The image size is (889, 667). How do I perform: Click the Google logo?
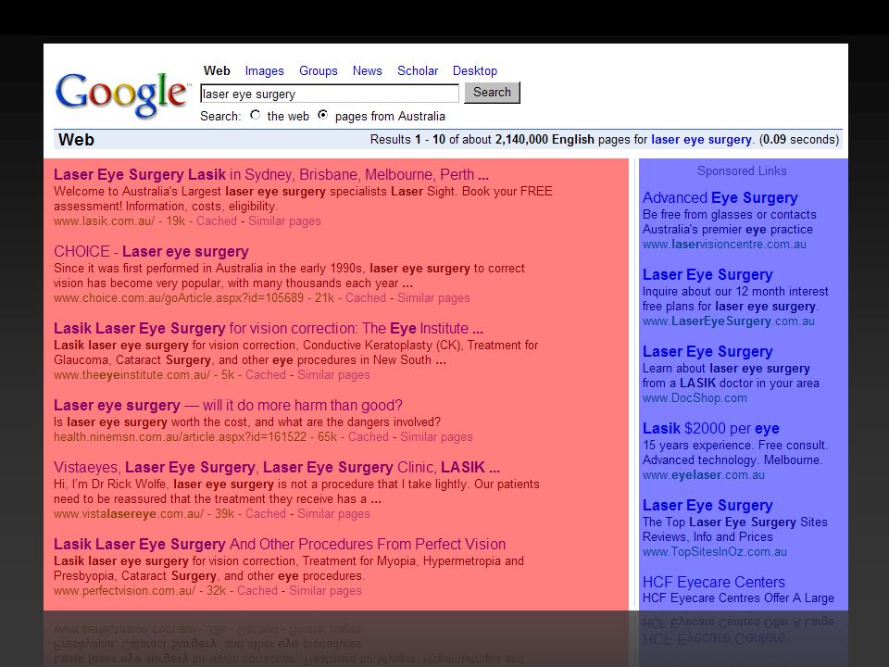point(121,94)
